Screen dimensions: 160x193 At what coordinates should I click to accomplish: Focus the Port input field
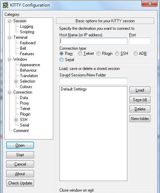point(140,41)
